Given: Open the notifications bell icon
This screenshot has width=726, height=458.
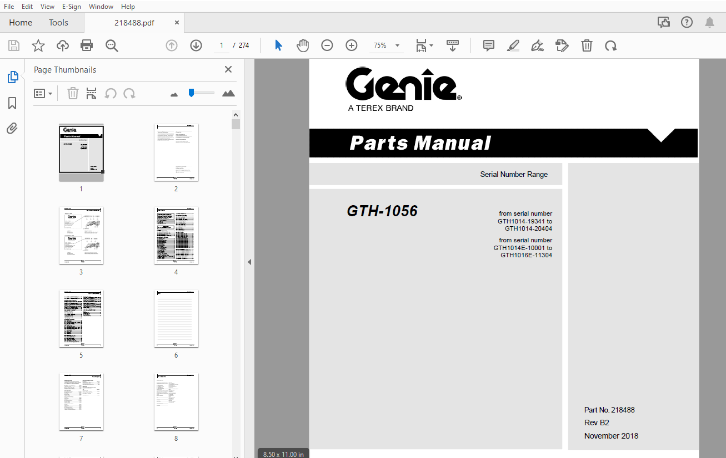Looking at the screenshot, I should (709, 22).
